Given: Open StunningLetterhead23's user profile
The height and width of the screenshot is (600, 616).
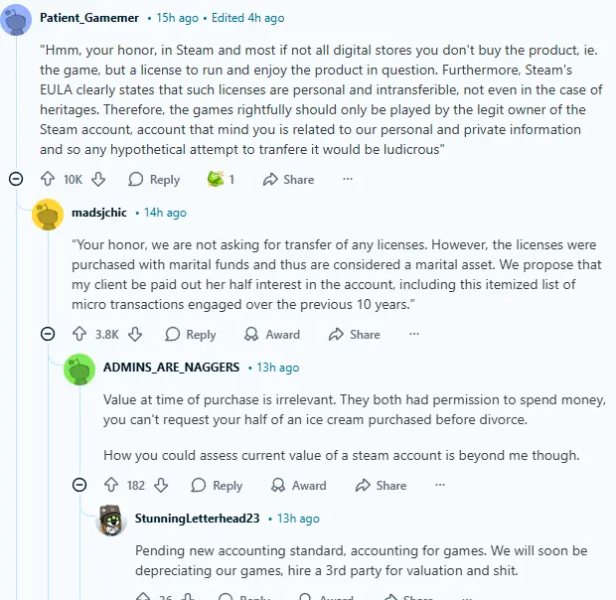Looking at the screenshot, I should coord(197,519).
